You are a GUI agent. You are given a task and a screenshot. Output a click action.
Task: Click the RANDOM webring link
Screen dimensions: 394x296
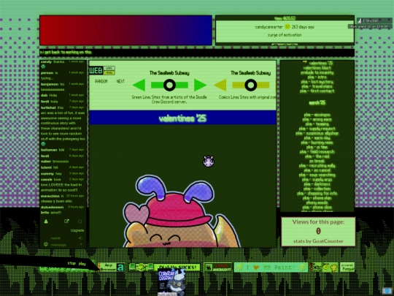coord(101,81)
